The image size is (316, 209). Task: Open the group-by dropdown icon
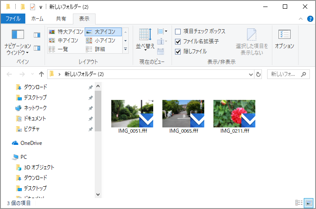pyautogui.click(x=162, y=31)
